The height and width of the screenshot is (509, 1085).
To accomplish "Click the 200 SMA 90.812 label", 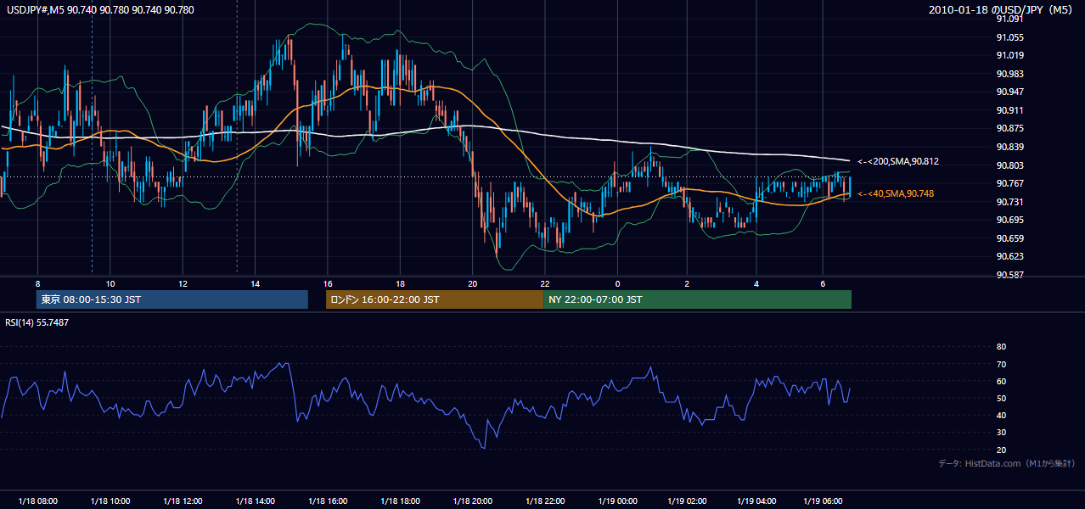I will (898, 161).
